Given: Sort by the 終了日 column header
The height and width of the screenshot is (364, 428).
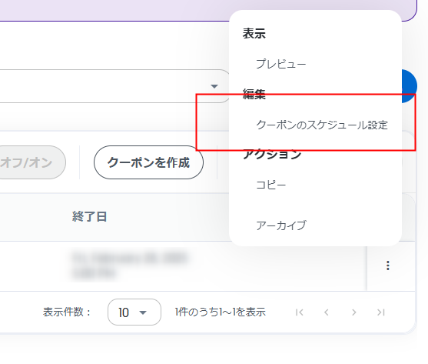Looking at the screenshot, I should 90,217.
